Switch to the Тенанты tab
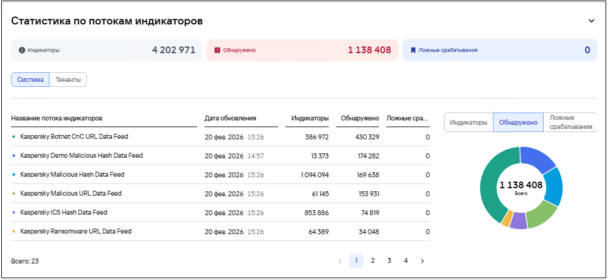The image size is (608, 280). click(68, 79)
